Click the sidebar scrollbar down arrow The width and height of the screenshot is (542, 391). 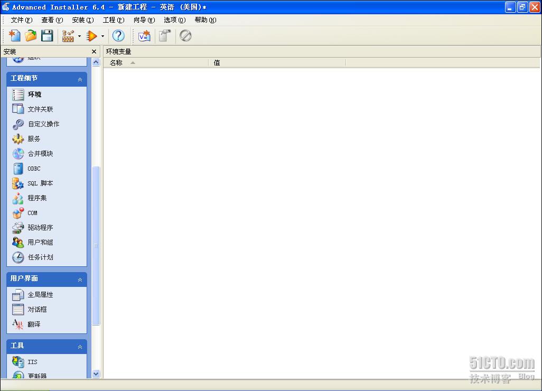pos(96,374)
